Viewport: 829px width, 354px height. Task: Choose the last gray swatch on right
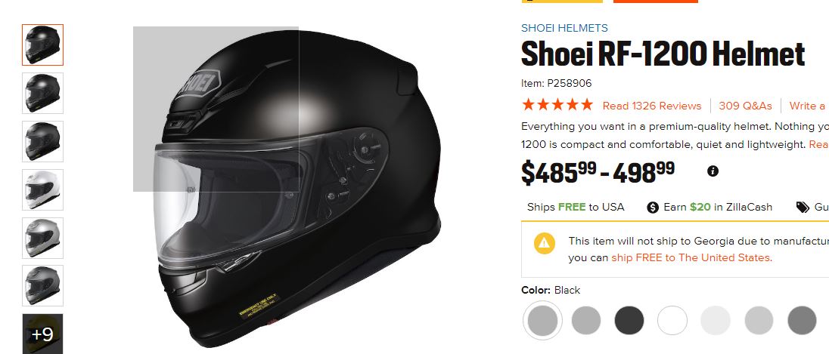(802, 320)
